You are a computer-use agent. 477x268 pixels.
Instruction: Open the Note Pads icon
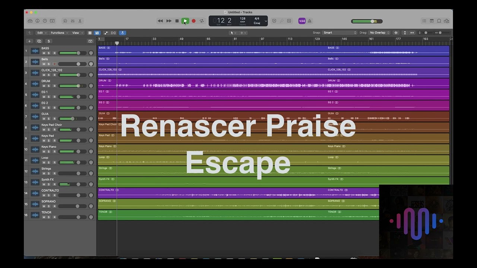(x=432, y=21)
